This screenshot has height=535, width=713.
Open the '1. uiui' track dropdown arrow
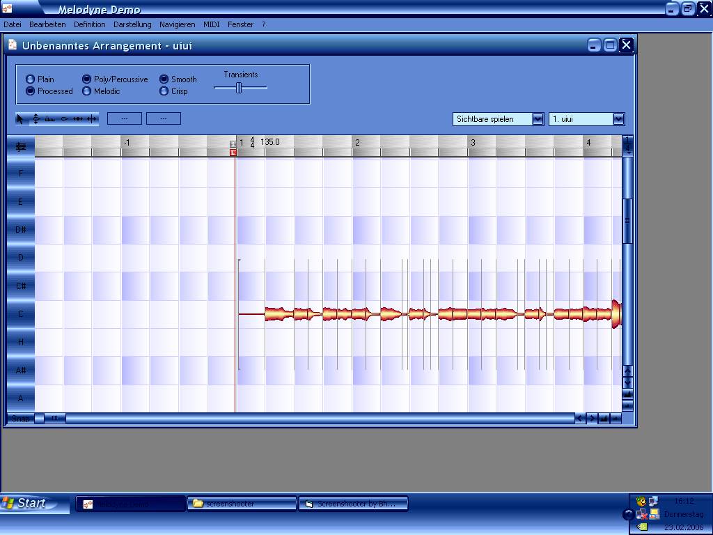(x=618, y=119)
